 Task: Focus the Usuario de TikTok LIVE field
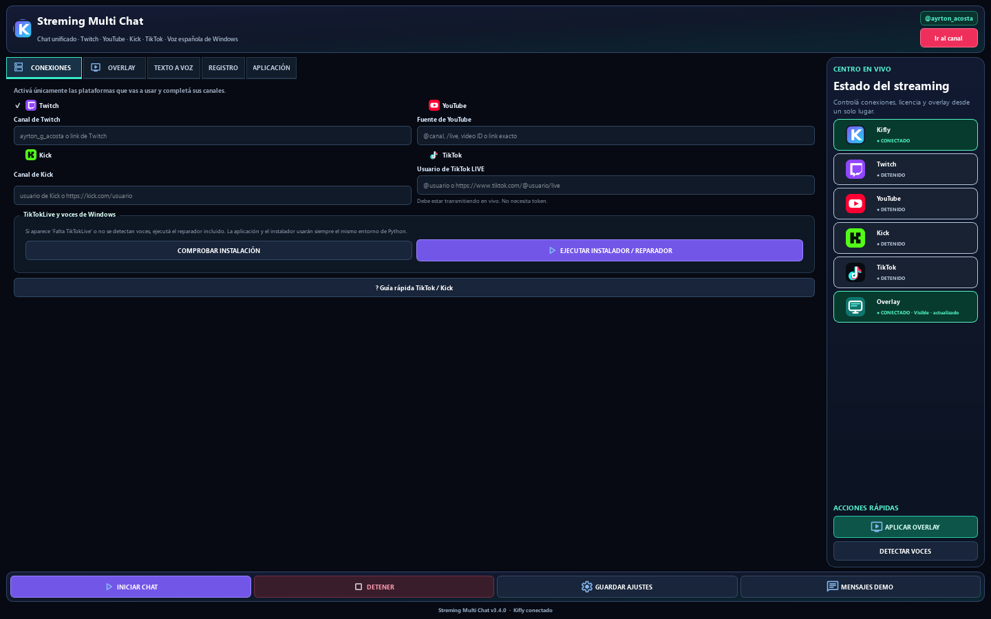[x=616, y=185]
